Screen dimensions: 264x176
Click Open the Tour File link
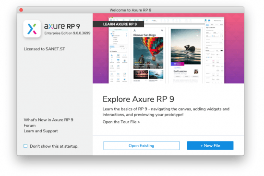[121, 122]
